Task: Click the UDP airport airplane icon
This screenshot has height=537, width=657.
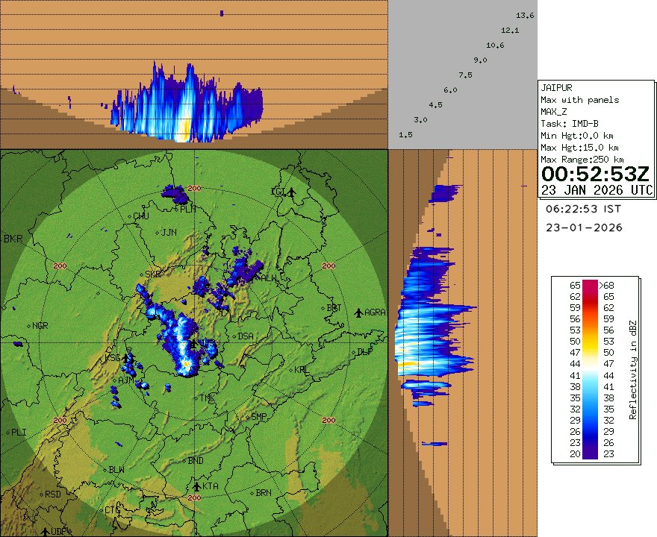Action: click(46, 531)
